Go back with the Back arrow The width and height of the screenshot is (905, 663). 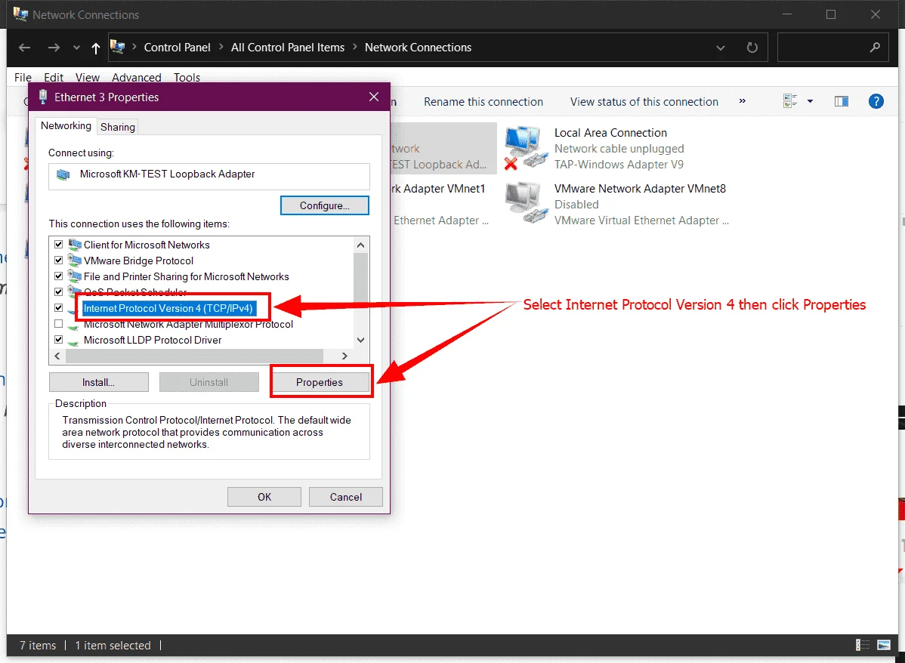[x=24, y=48]
